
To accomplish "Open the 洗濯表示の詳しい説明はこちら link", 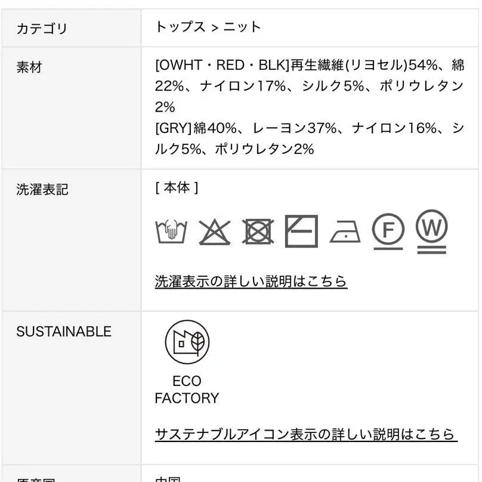I will (x=251, y=281).
